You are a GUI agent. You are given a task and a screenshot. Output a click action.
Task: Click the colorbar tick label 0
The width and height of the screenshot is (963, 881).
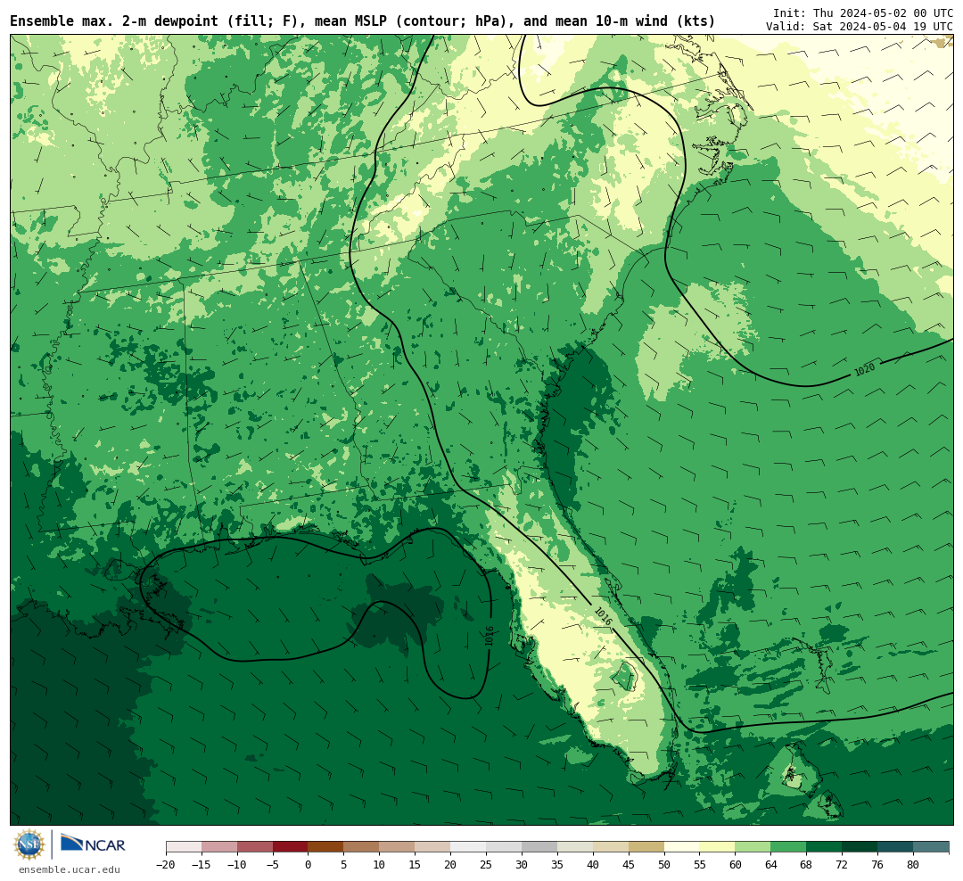coord(309,865)
